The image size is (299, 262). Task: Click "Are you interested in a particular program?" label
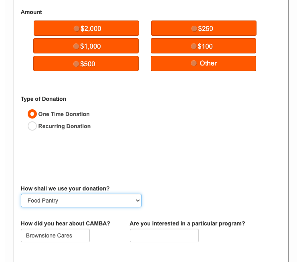tap(187, 223)
